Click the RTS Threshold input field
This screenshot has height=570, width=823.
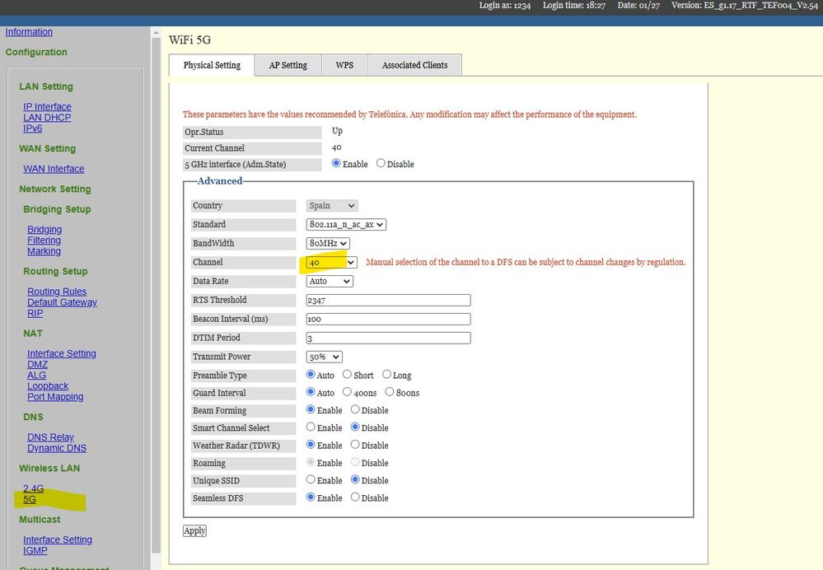coord(388,300)
